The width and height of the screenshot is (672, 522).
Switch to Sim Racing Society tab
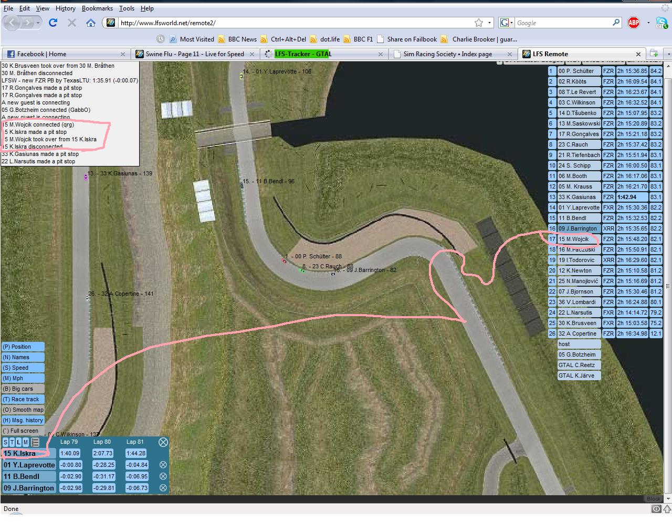click(454, 54)
